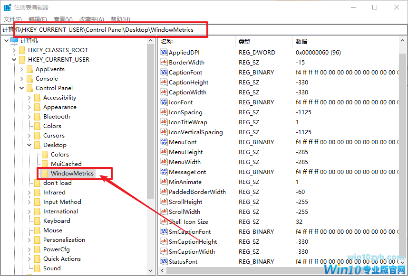Click the Accessibility folder icon
The image size is (408, 276).
[38, 98]
